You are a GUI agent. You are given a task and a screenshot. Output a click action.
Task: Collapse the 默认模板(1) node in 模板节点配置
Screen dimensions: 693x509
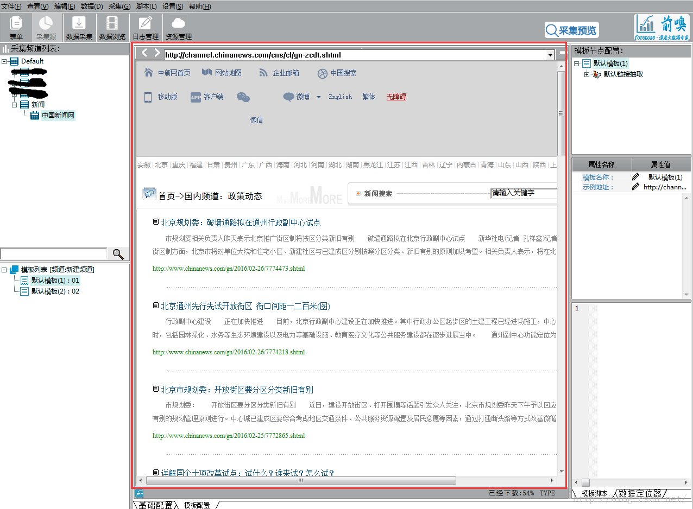pos(577,63)
